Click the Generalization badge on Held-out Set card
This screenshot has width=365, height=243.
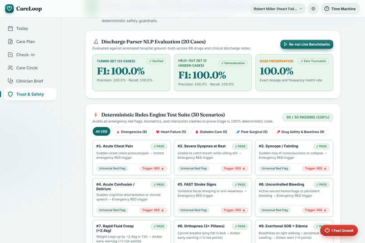233,63
